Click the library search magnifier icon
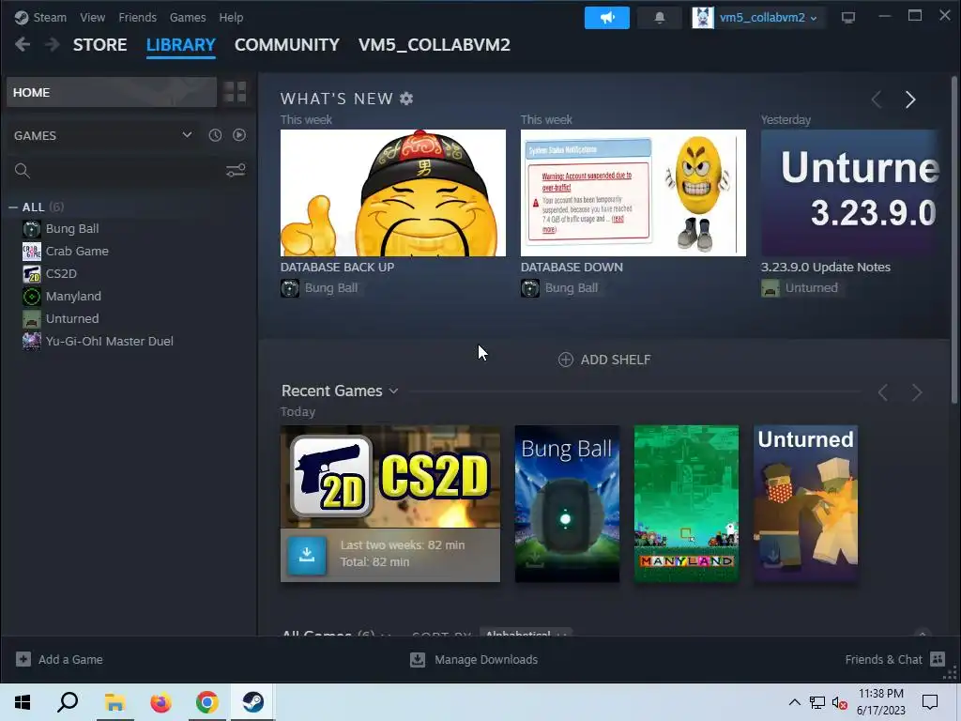 tap(23, 171)
